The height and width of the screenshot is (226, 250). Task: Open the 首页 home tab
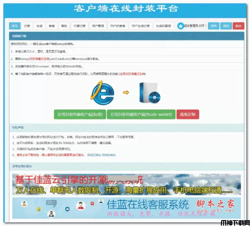[x=14, y=26]
